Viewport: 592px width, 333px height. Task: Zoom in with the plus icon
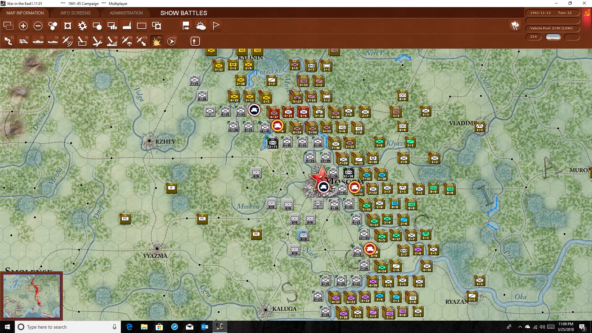[x=23, y=26]
